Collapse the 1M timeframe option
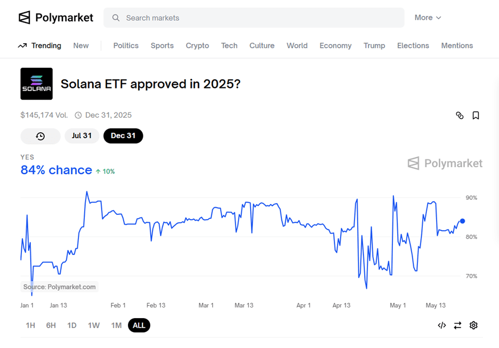Screen dimensions: 499x348 tap(116, 325)
